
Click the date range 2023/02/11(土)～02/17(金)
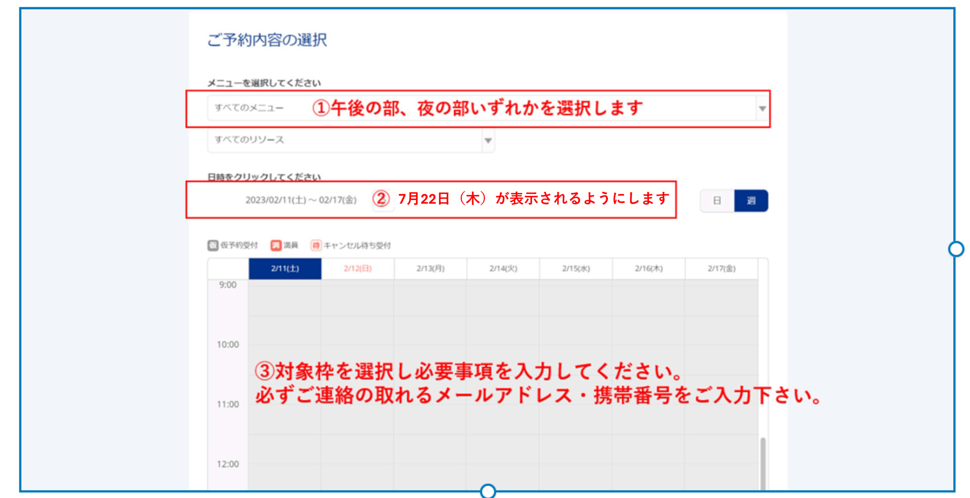pyautogui.click(x=301, y=200)
